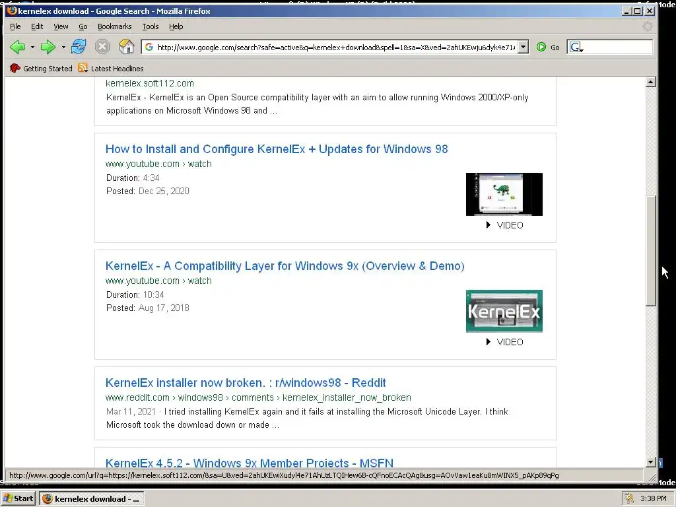Maximize the Firefox window

tap(638, 11)
